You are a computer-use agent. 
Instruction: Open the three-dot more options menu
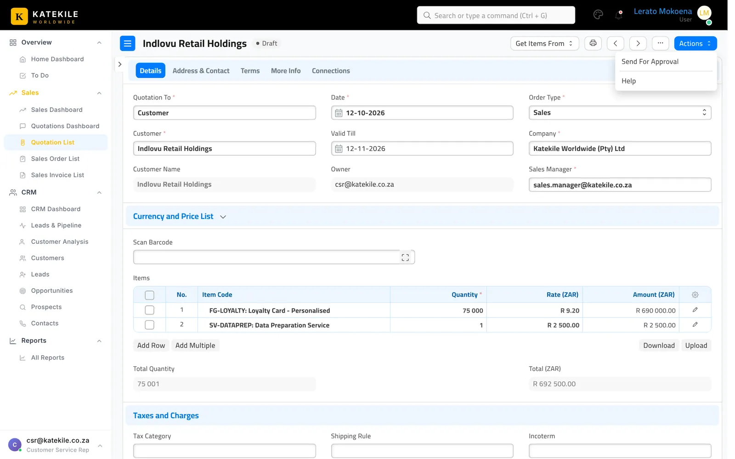click(660, 43)
